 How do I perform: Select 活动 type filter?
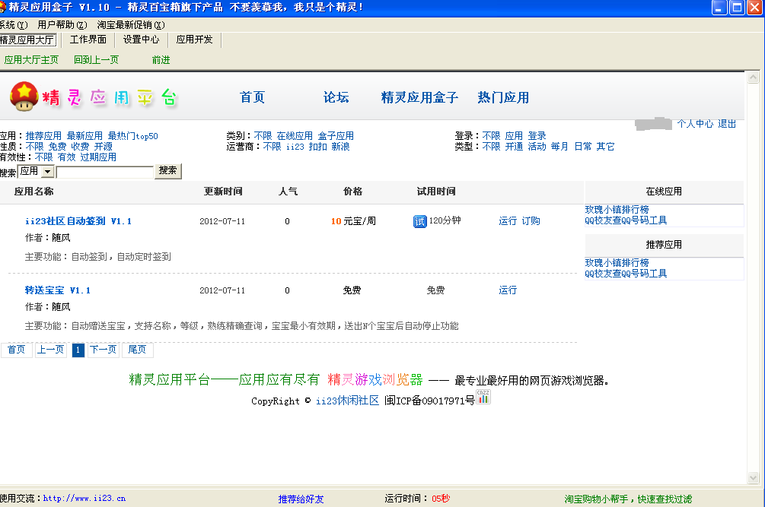[x=537, y=147]
